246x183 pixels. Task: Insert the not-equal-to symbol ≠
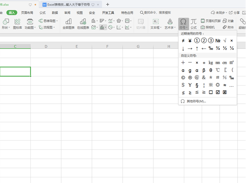pos(183,40)
